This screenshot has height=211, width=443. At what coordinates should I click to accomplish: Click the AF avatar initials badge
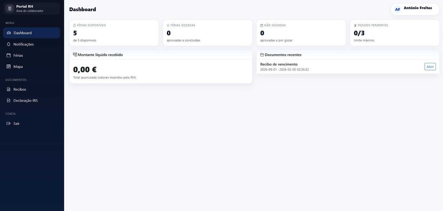point(397,9)
